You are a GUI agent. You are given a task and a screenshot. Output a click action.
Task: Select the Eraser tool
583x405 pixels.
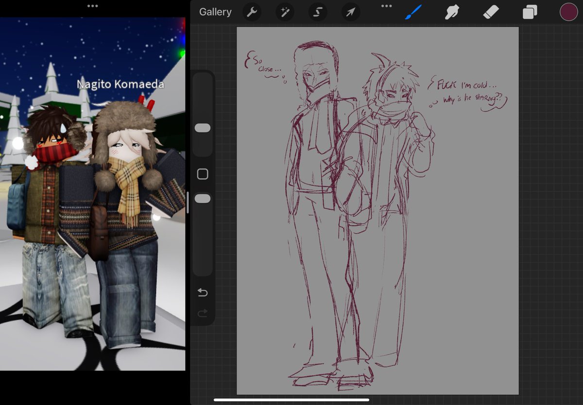491,12
